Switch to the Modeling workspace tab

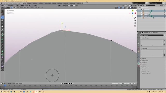[x=29, y=3]
